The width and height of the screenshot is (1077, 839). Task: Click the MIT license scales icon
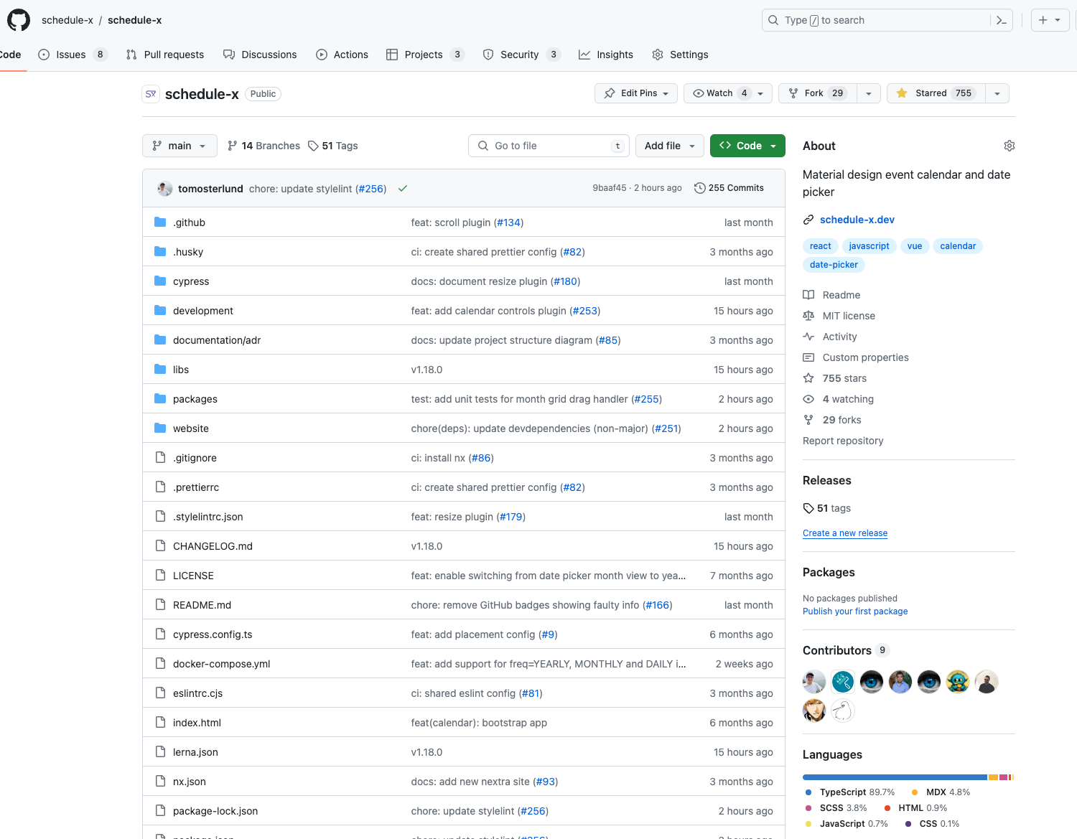(808, 316)
